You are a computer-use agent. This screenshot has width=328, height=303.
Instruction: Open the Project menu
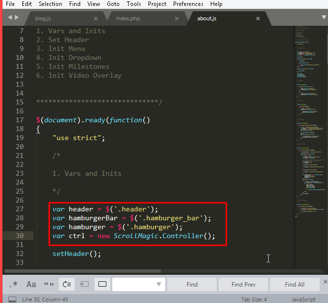click(157, 4)
